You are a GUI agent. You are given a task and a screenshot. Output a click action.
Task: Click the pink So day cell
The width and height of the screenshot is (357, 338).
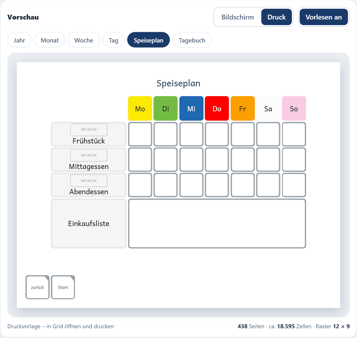pos(294,108)
